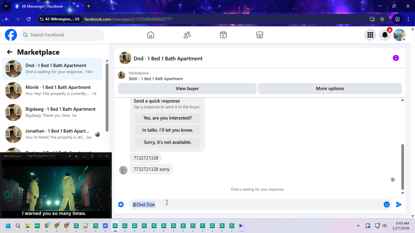Focus the Search Facebook field
The image size is (415, 233).
point(62,35)
